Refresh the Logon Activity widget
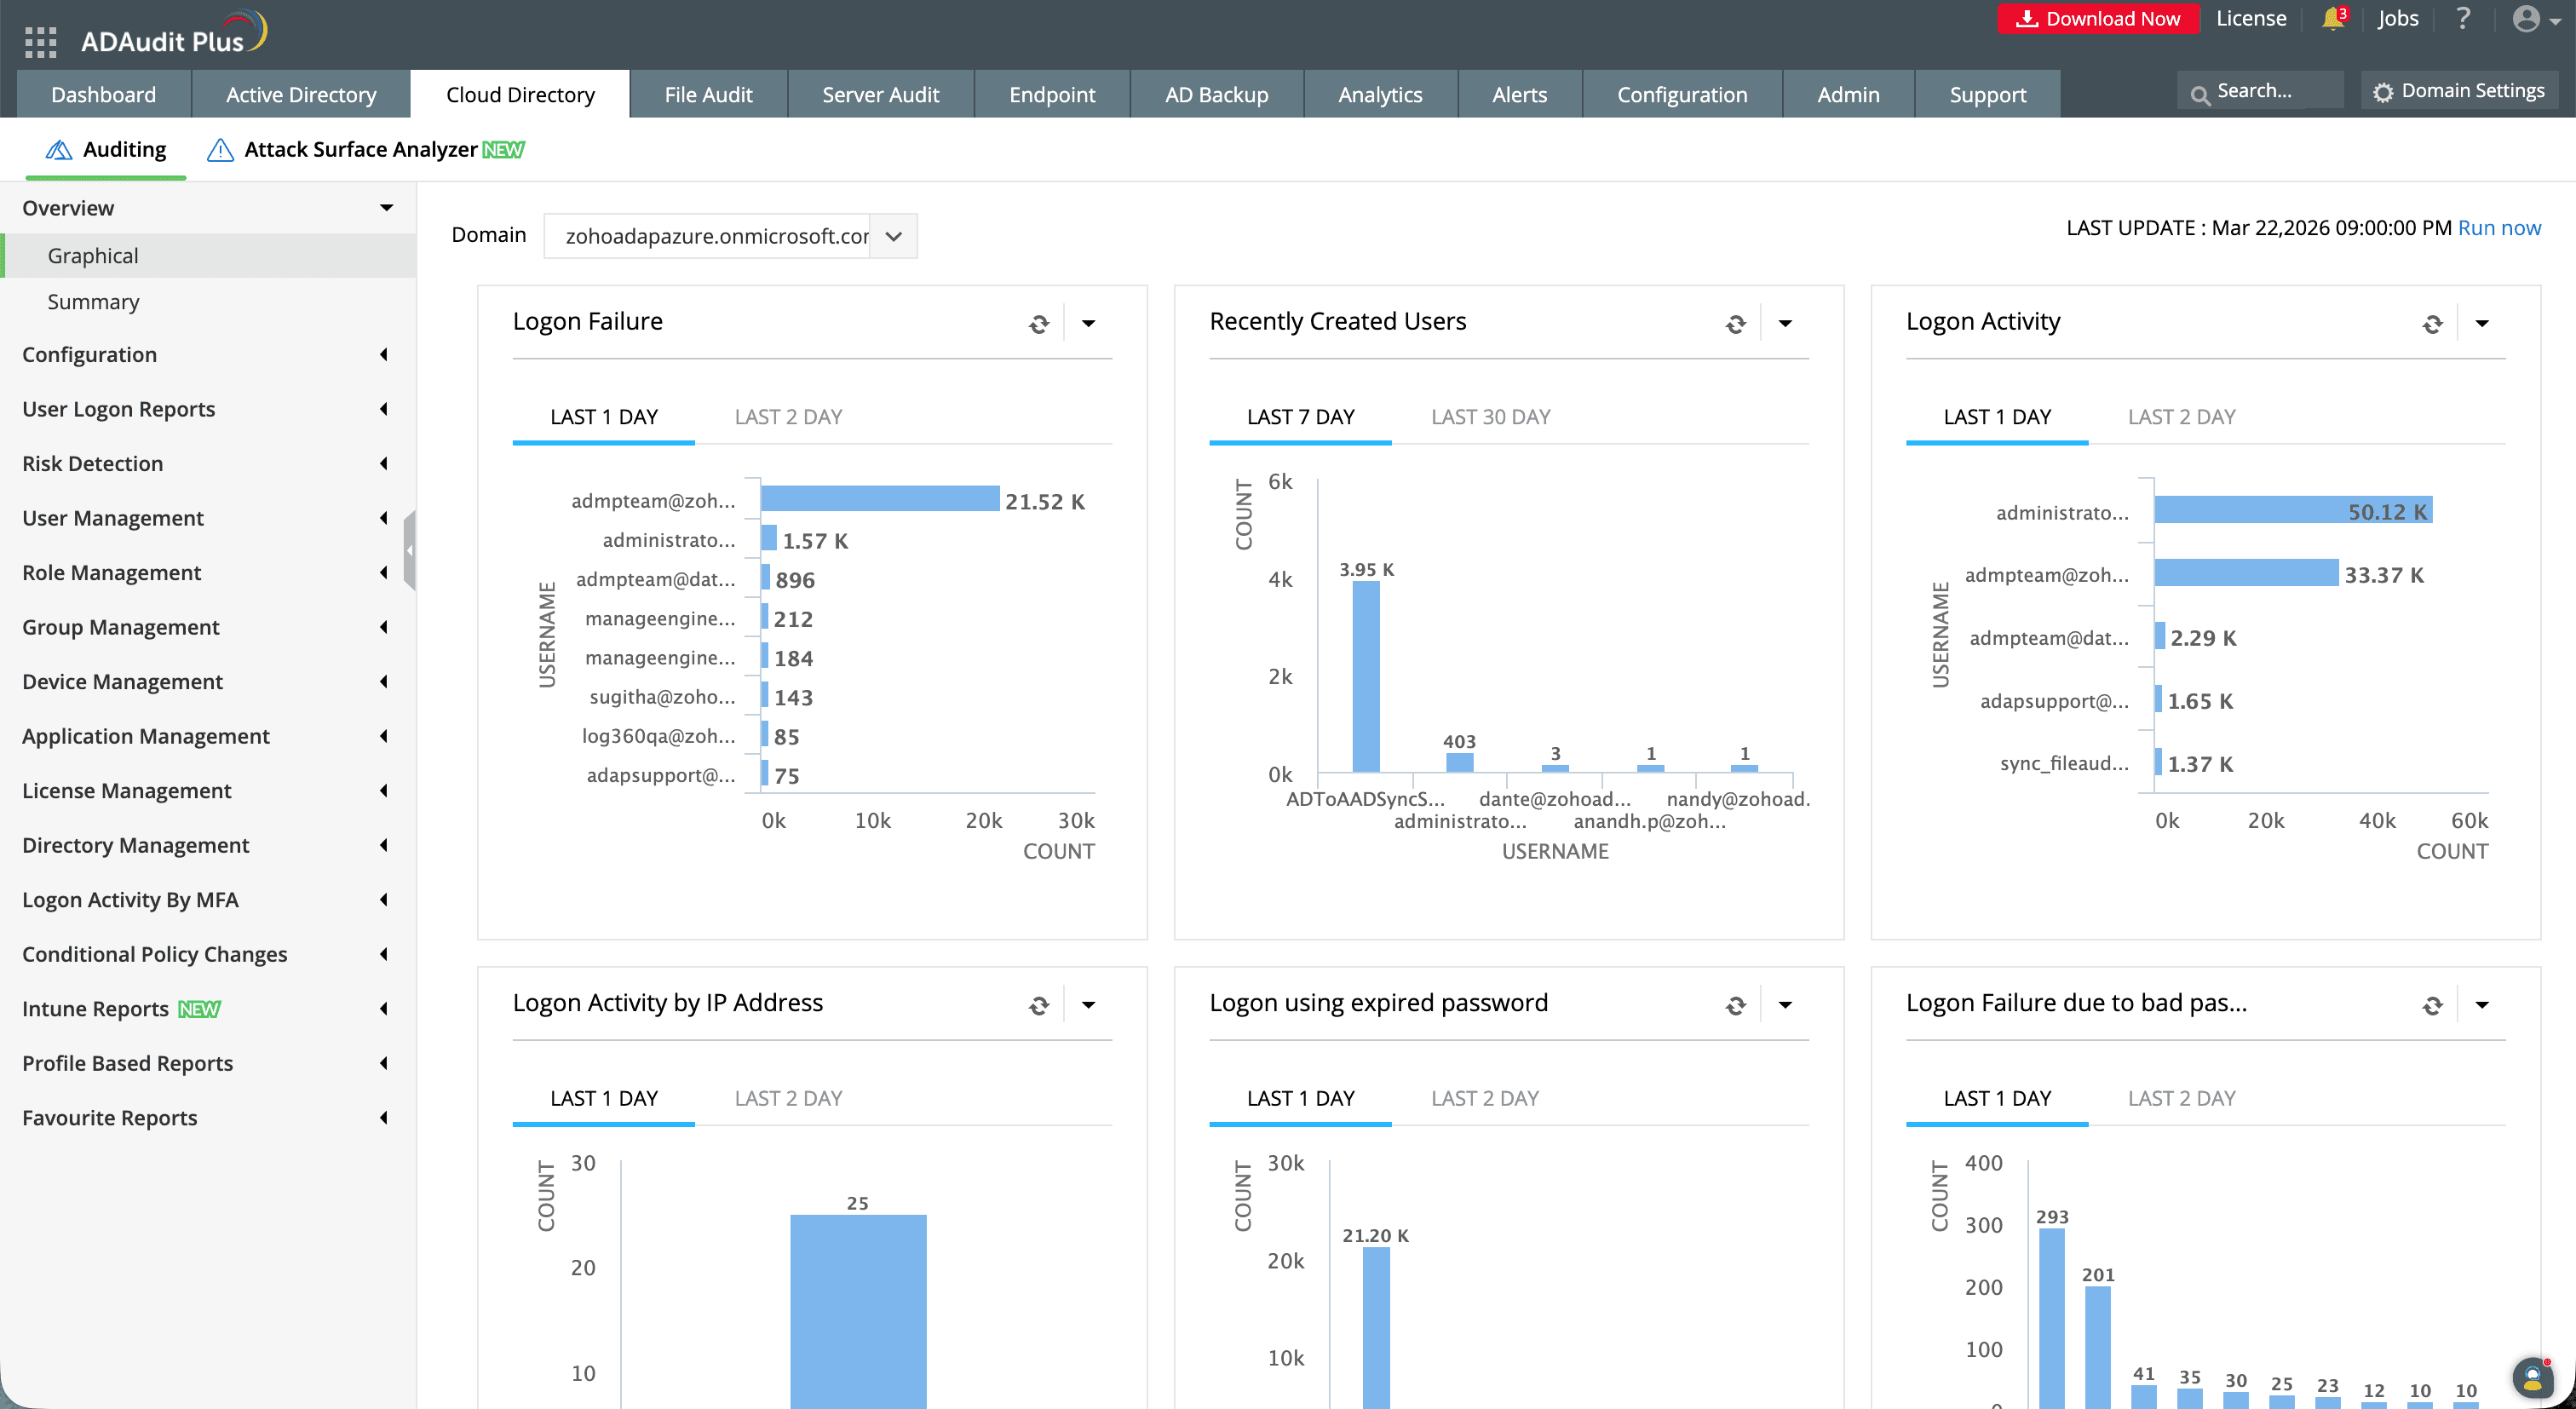 click(x=2432, y=323)
